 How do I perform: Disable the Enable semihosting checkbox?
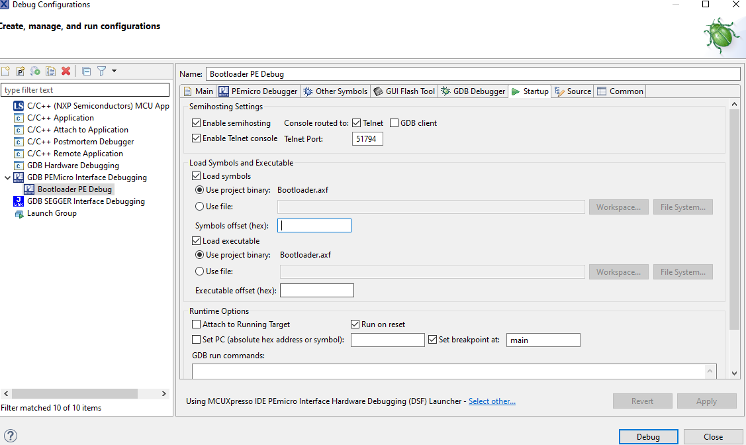(196, 123)
